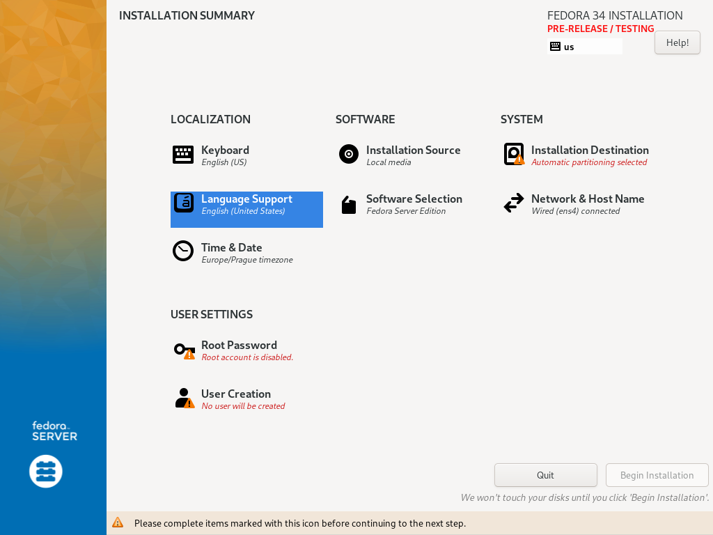Open Time & Date settings label
Image resolution: width=713 pixels, height=535 pixels.
pyautogui.click(x=231, y=247)
